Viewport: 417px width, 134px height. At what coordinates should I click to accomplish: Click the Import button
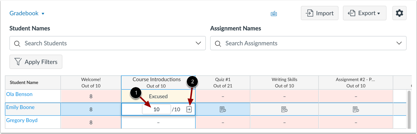[x=320, y=13]
